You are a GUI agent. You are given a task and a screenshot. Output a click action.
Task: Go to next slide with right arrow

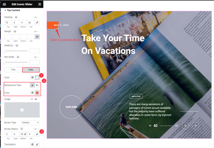[x=195, y=126]
